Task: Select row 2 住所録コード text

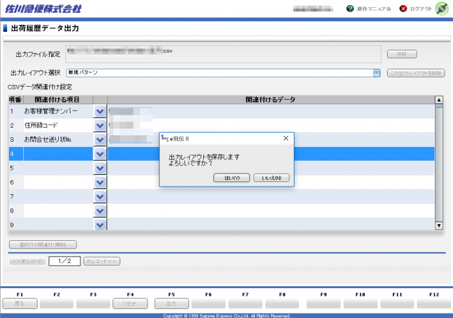Action: pos(41,125)
